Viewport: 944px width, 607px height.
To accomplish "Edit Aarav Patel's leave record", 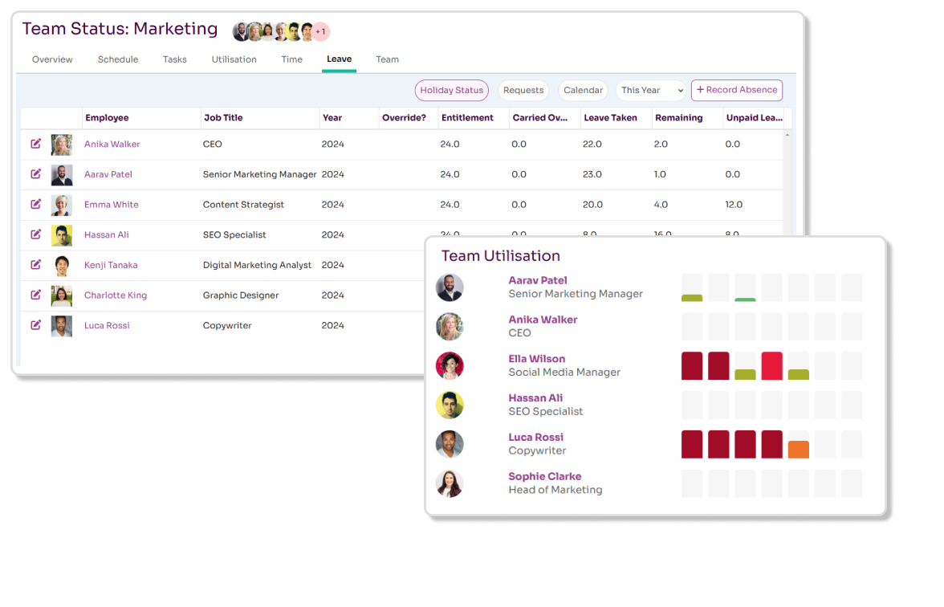I will [x=35, y=174].
